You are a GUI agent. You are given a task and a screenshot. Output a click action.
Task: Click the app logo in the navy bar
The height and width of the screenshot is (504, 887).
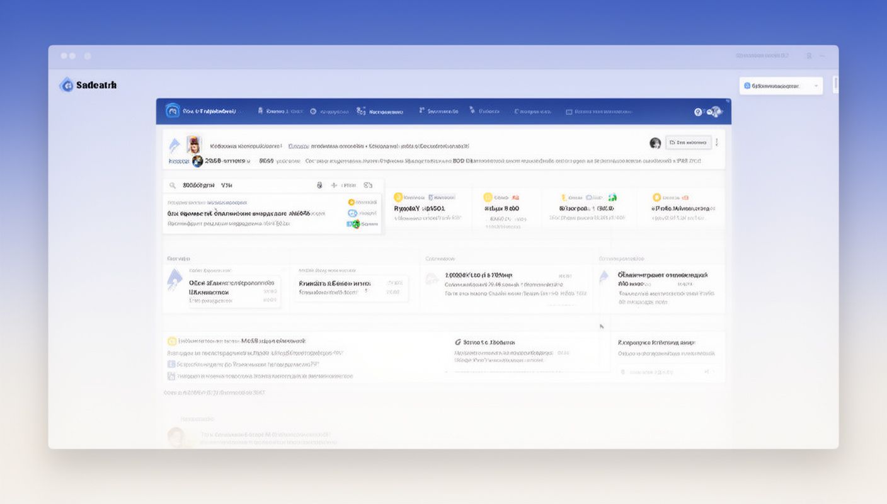[x=173, y=111]
